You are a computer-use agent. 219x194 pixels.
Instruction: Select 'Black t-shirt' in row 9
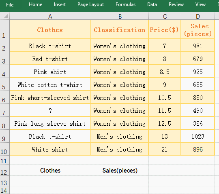(50, 136)
